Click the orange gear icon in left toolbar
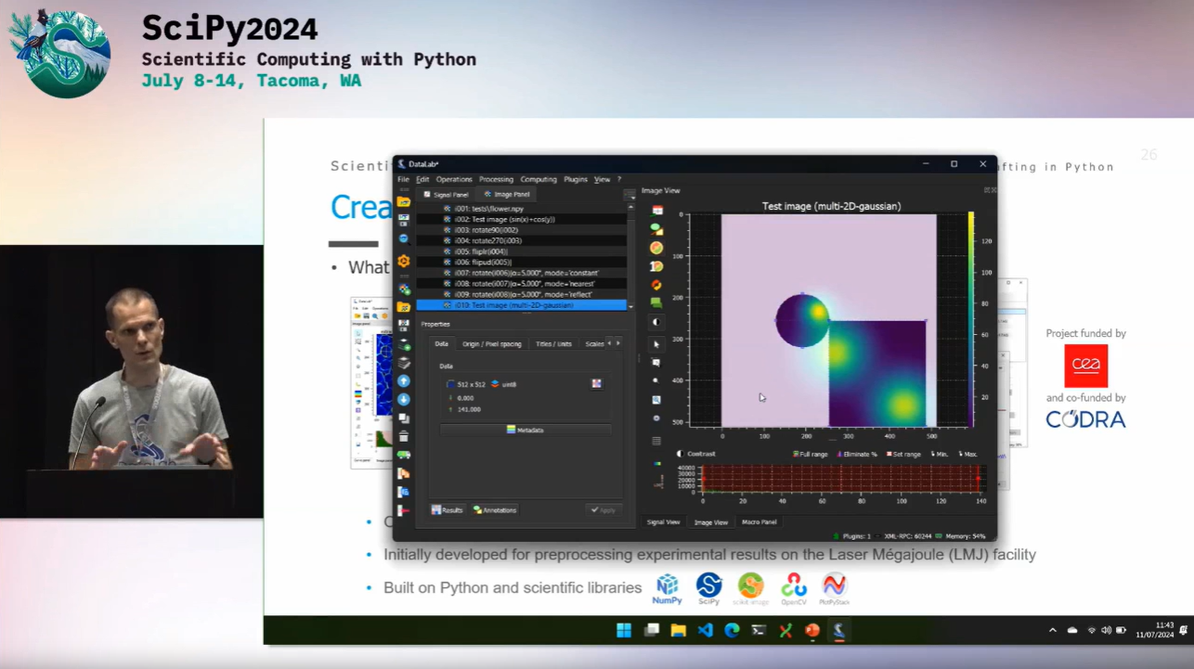This screenshot has height=669, width=1194. (x=404, y=261)
